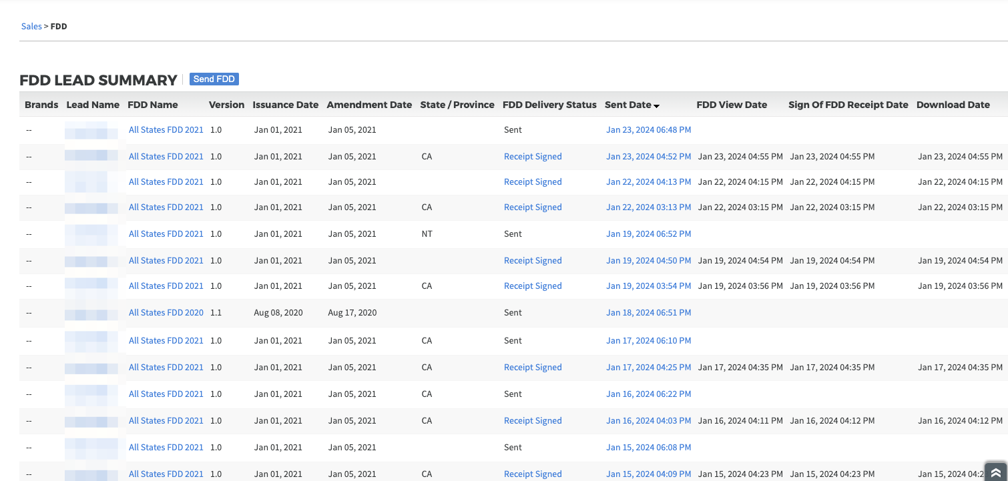Click the FDD Delivery Status column header
The height and width of the screenshot is (481, 1008).
pyautogui.click(x=549, y=105)
